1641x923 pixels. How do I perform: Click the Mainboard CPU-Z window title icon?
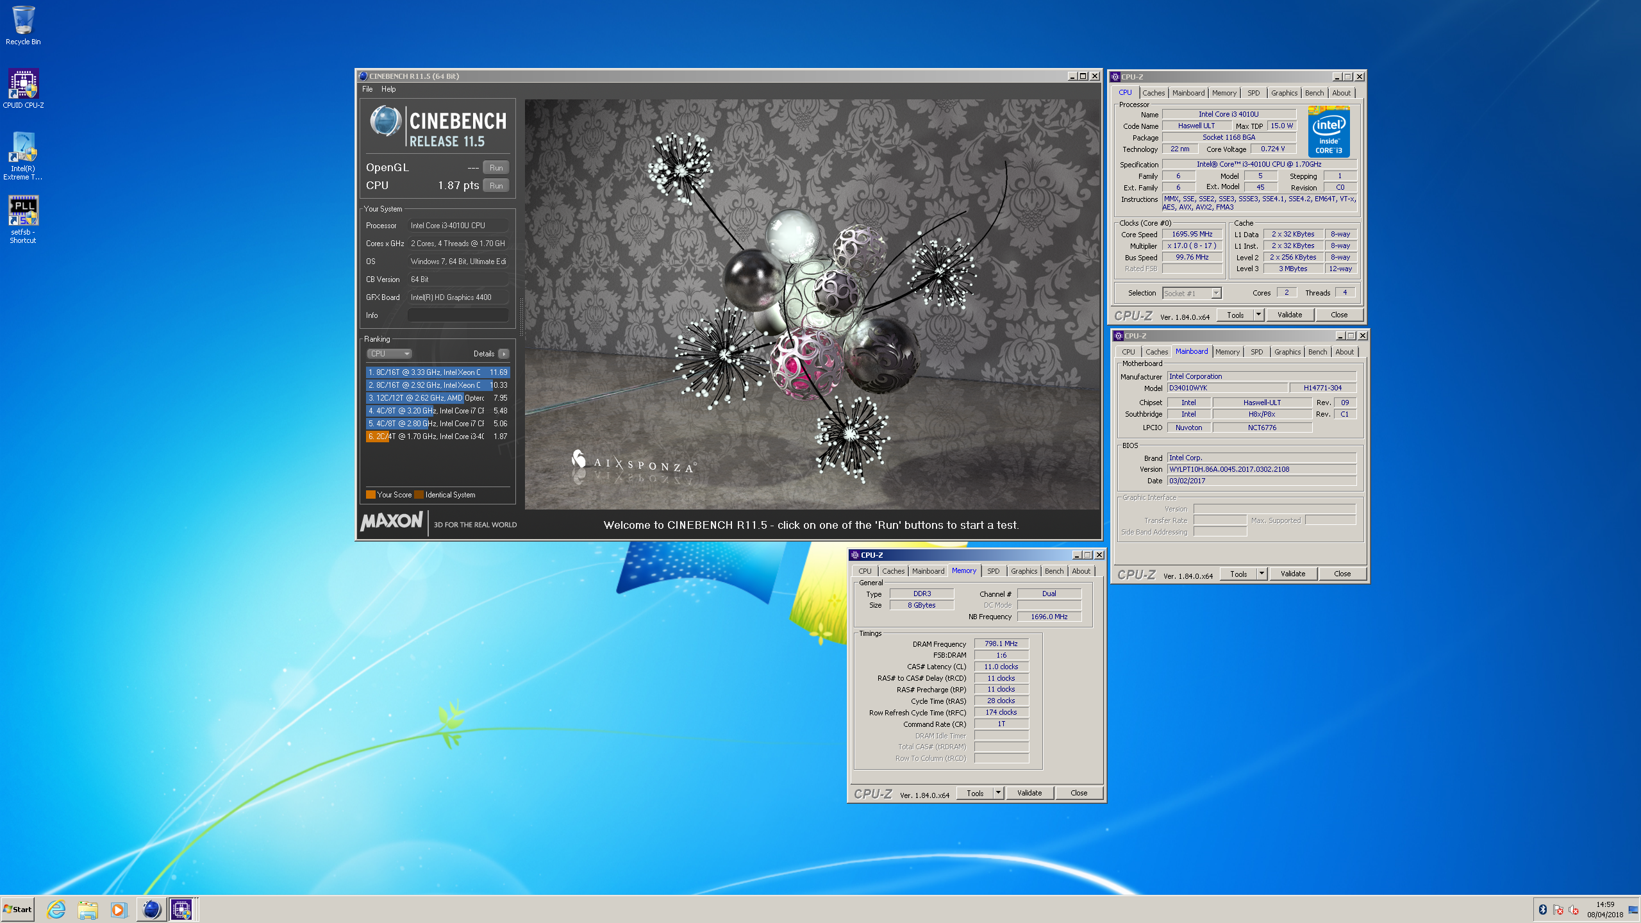coord(1118,336)
